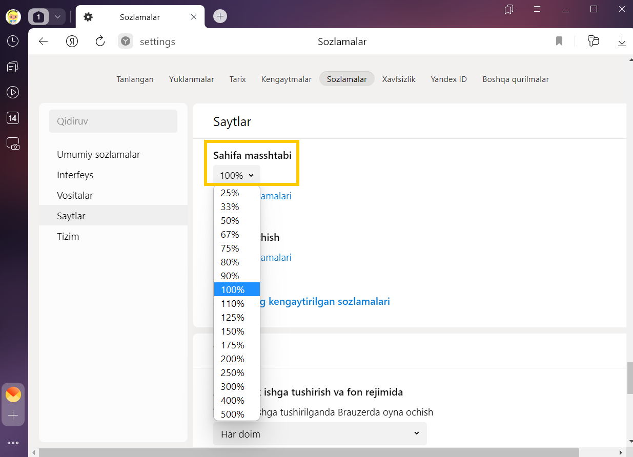Click the vertical scrollbar thumb

(x=629, y=378)
